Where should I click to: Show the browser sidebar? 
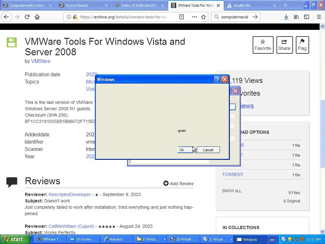(307, 17)
